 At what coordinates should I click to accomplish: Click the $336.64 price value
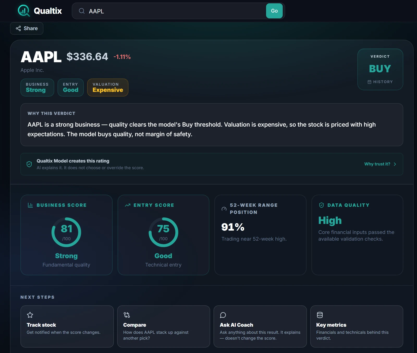87,57
